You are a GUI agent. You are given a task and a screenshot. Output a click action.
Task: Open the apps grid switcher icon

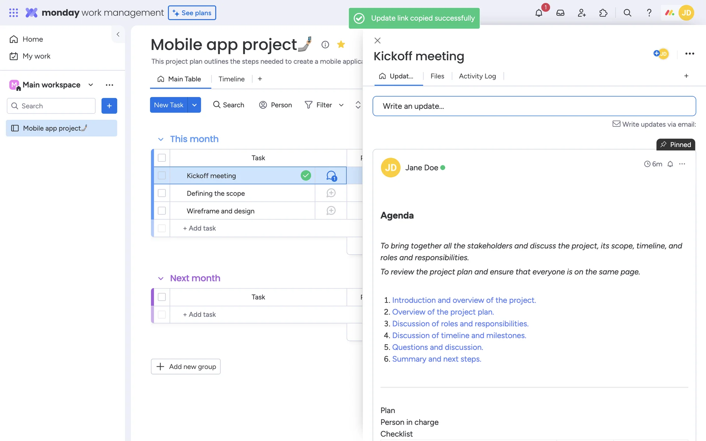point(14,13)
